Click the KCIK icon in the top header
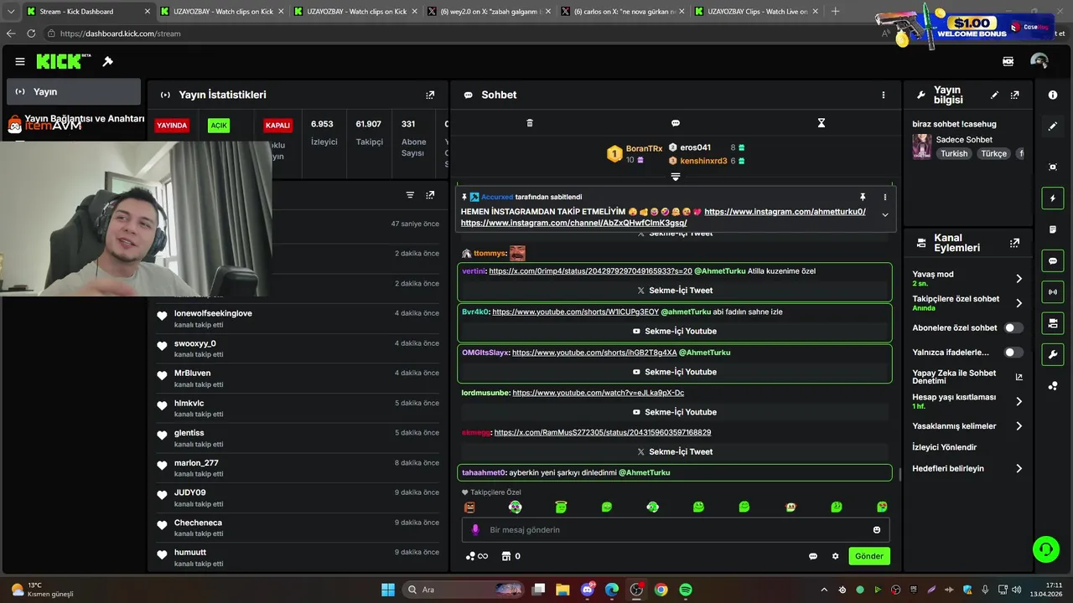Viewport: 1073px width, 603px height. [x=1008, y=61]
